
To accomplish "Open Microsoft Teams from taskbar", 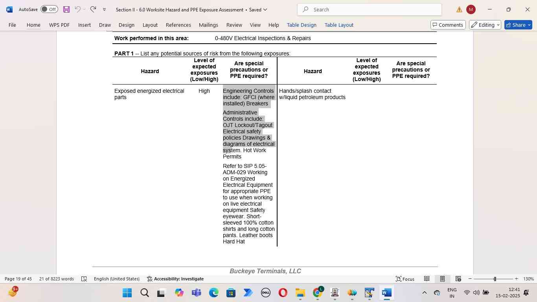I will click(x=196, y=293).
